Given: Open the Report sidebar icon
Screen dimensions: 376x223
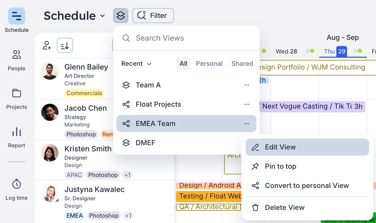Looking at the screenshot, I should (17, 137).
